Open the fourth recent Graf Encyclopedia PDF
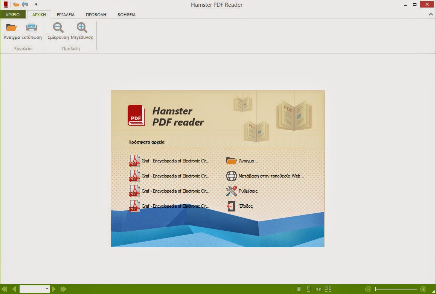The image size is (436, 294). pos(169,206)
